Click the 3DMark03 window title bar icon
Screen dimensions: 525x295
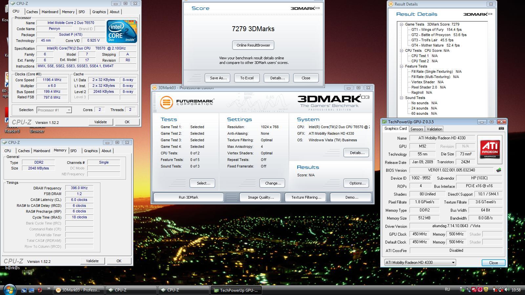pos(155,88)
